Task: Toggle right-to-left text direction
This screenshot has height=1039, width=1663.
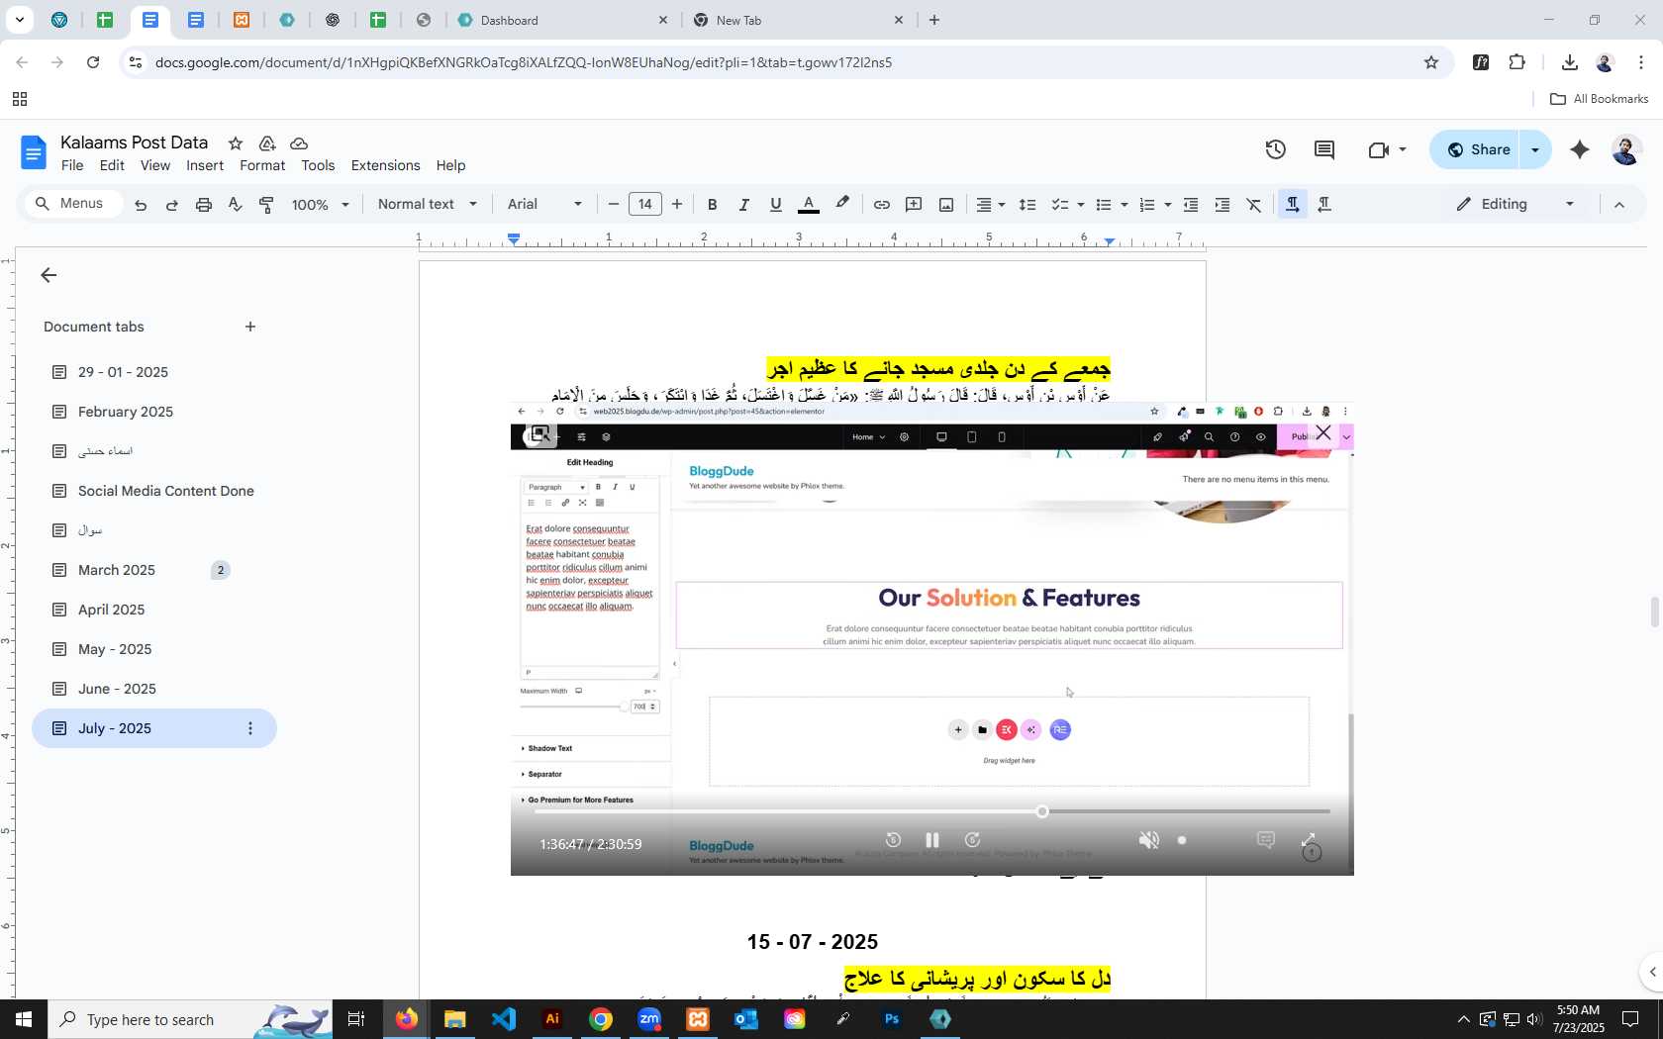Action: coord(1324,204)
